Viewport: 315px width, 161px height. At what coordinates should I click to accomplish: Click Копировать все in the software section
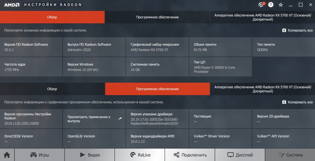click(x=297, y=102)
